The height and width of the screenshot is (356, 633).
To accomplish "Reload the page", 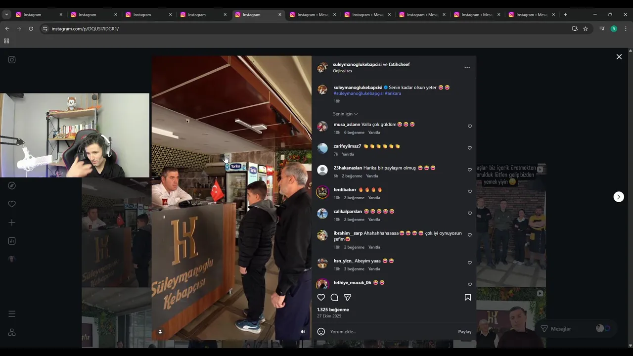I will click(31, 29).
